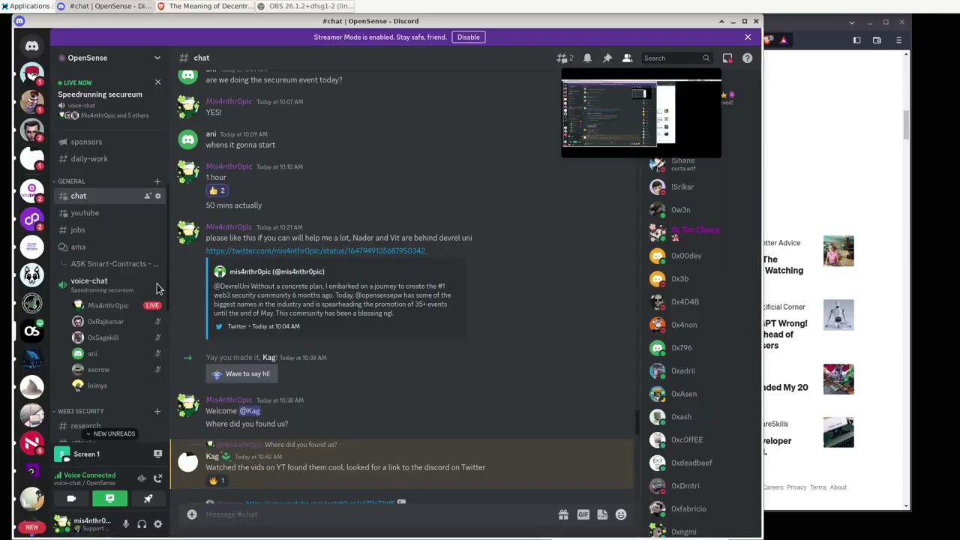The height and width of the screenshot is (540, 960).
Task: Open the stream preview thumbnail
Action: (641, 113)
